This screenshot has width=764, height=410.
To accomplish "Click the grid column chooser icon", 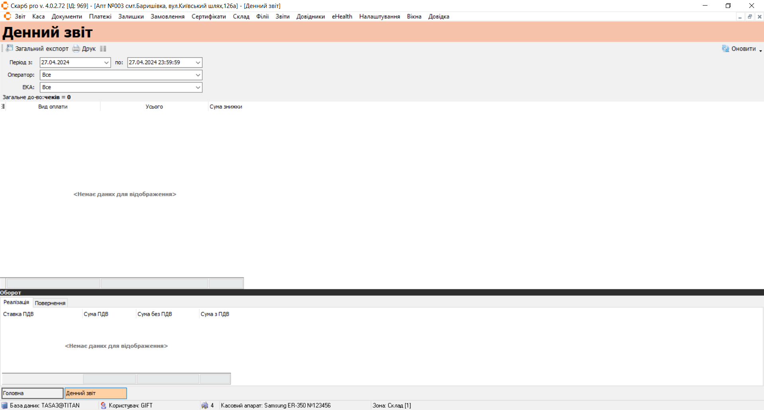I will 3,106.
